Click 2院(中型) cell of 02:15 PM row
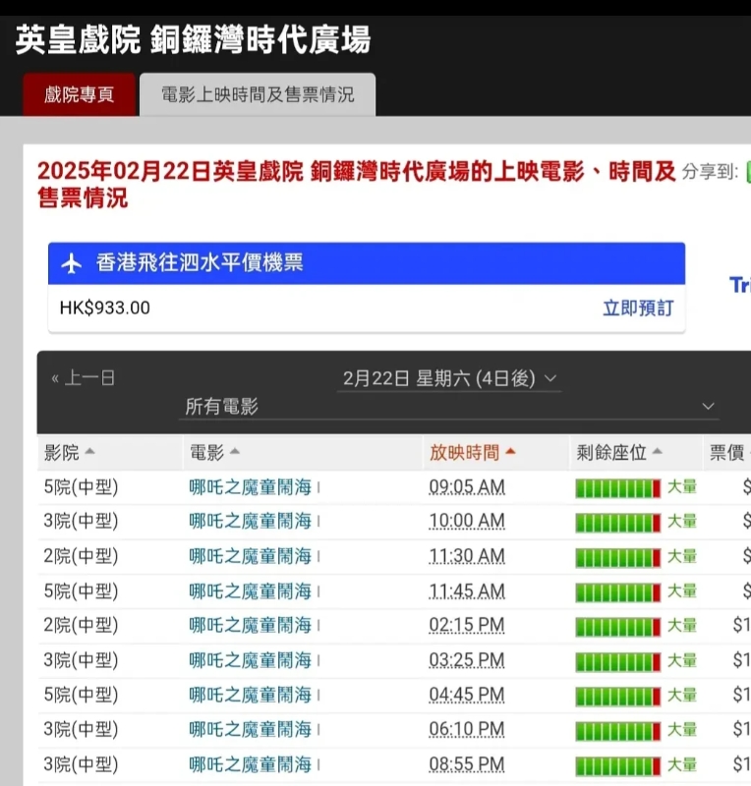This screenshot has height=786, width=751. (x=81, y=626)
